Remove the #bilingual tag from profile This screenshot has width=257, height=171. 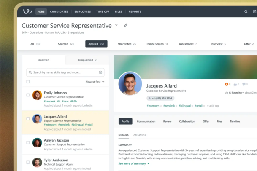pos(192,106)
